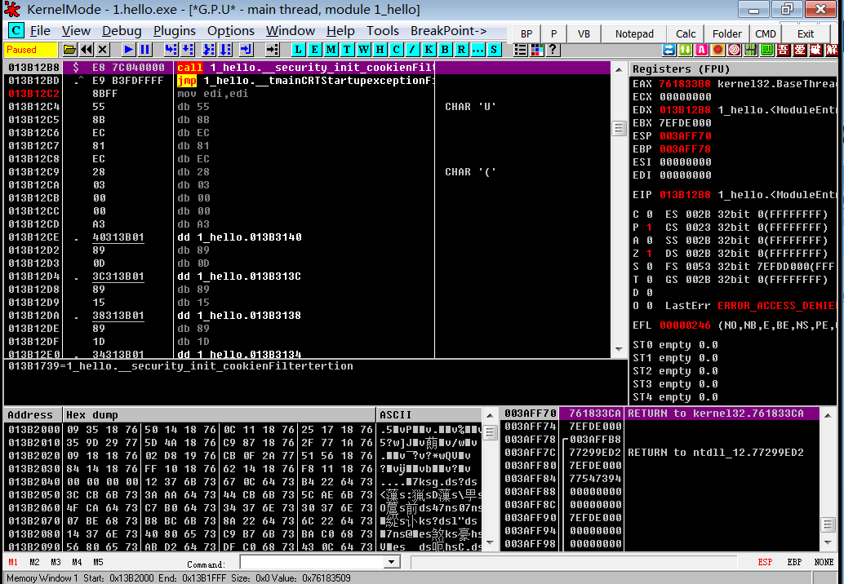Select NONE stack follow mode
The height and width of the screenshot is (584, 844).
824,562
